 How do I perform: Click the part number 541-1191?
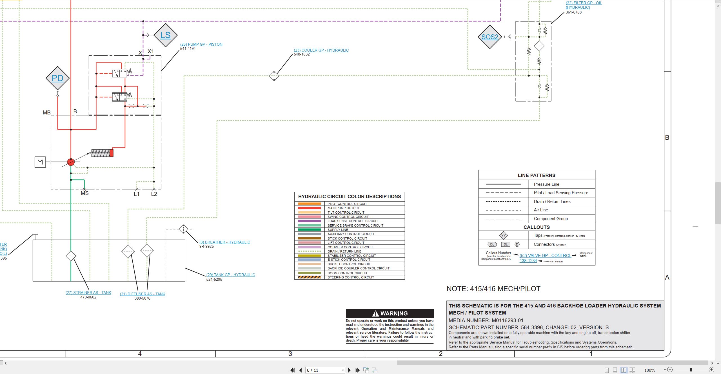[x=188, y=49]
